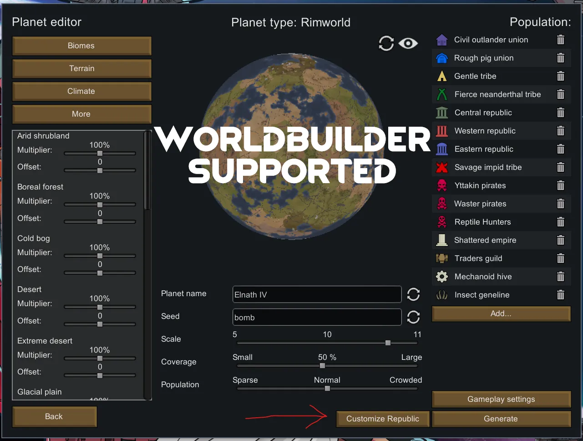583x441 pixels.
Task: Click the planet preview regenerate icon
Action: click(x=386, y=43)
